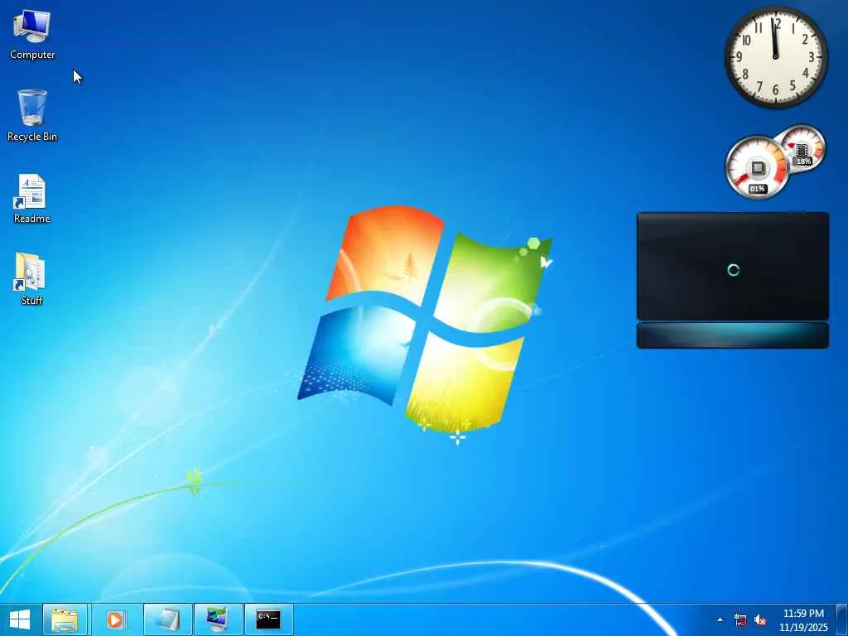
Task: Click the CPU Meter gadget's large dial
Action: 756,167
